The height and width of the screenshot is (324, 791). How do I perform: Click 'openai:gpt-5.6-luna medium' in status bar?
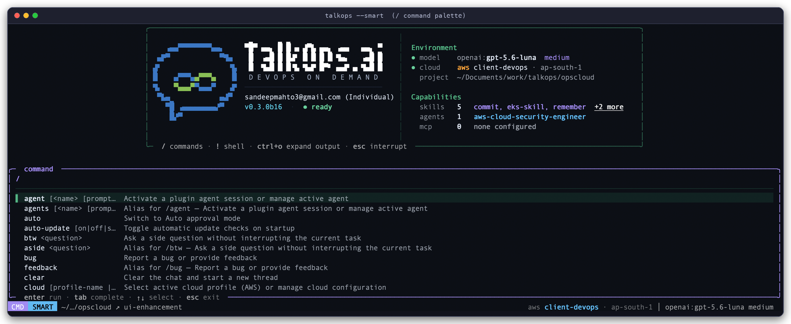click(719, 307)
